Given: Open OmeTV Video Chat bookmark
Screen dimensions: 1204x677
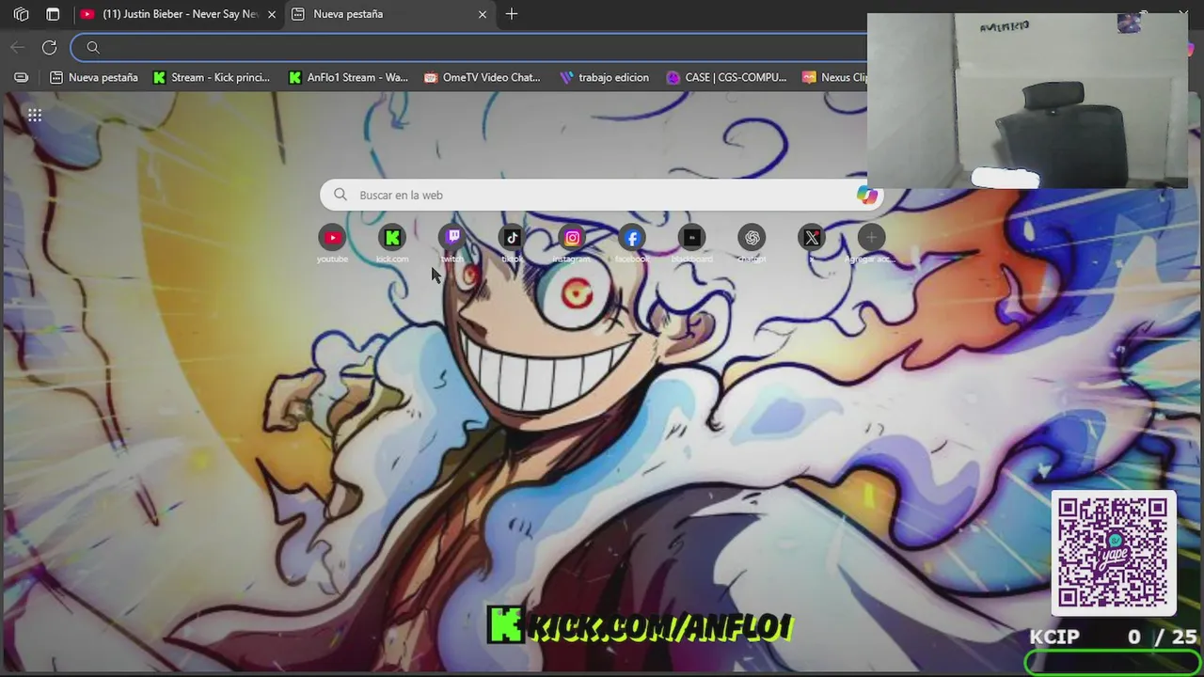Looking at the screenshot, I should [x=483, y=77].
